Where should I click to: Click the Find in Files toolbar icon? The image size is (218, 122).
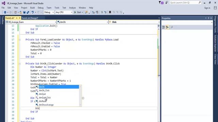pyautogui.click(x=86, y=12)
